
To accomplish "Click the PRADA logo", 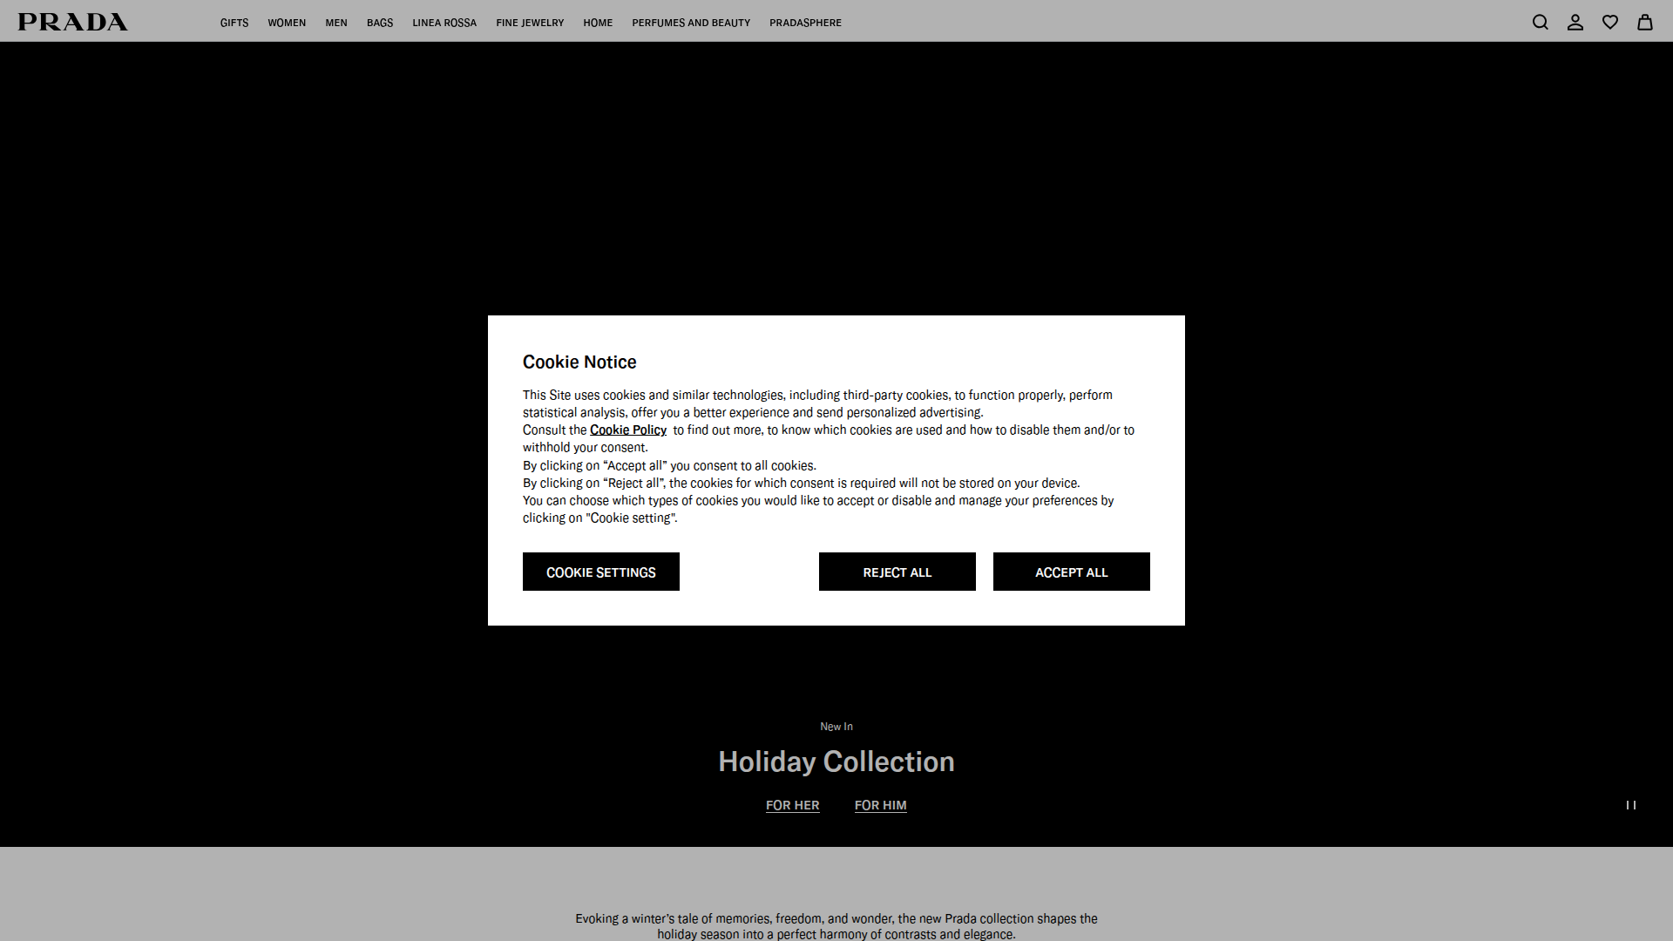I will pyautogui.click(x=73, y=22).
